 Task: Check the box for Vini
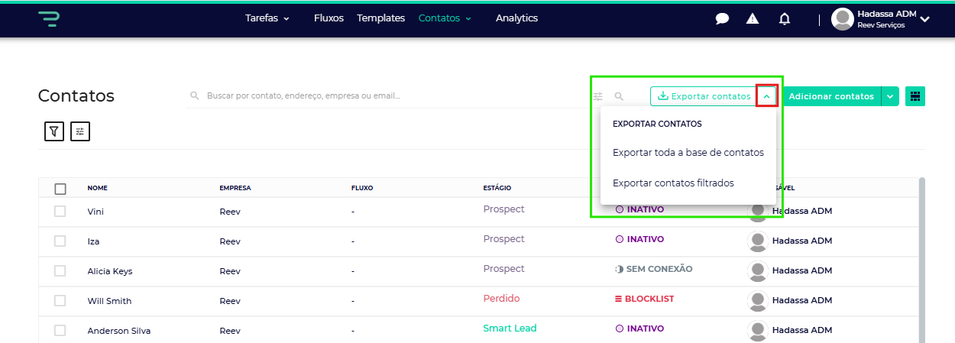pos(60,211)
